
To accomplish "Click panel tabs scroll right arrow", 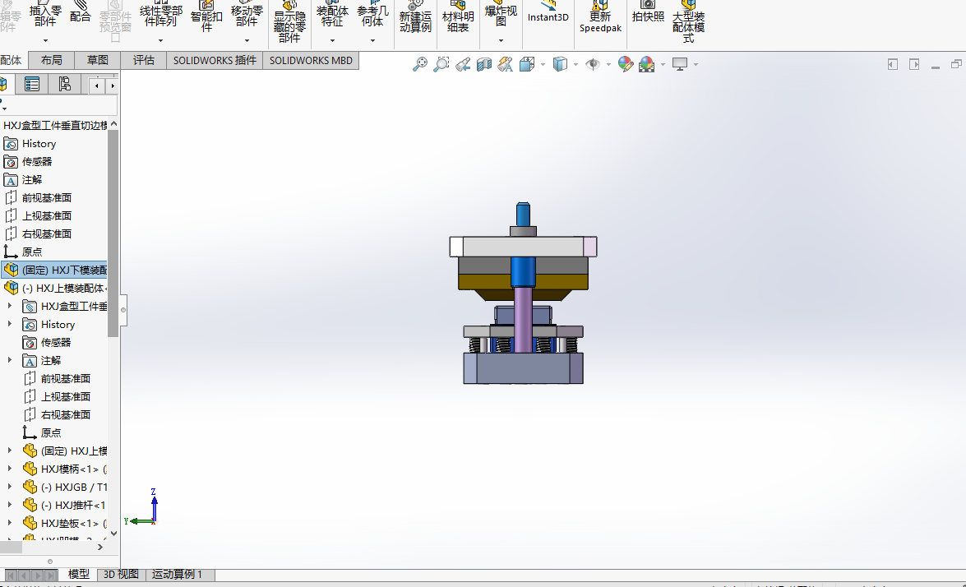I will pos(112,86).
